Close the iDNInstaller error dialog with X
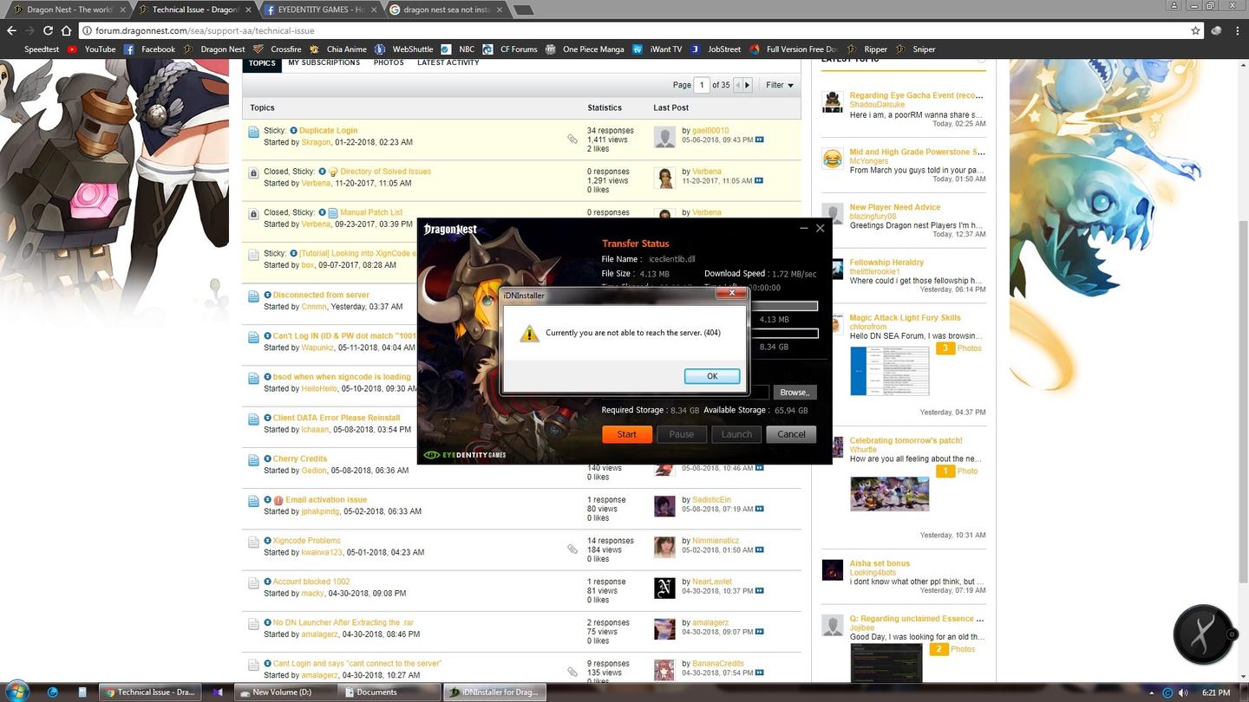 (x=731, y=294)
